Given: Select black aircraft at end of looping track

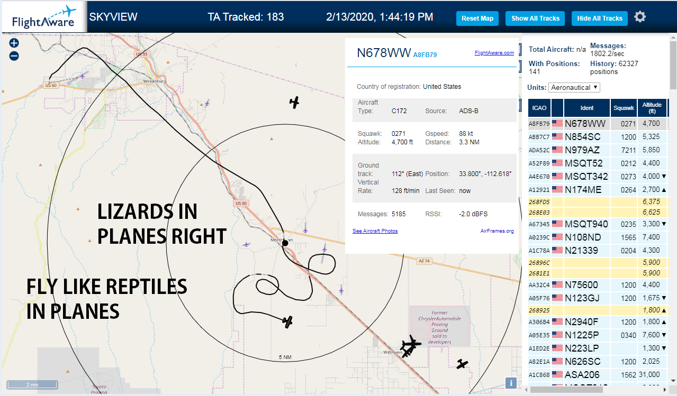Looking at the screenshot, I should [287, 321].
